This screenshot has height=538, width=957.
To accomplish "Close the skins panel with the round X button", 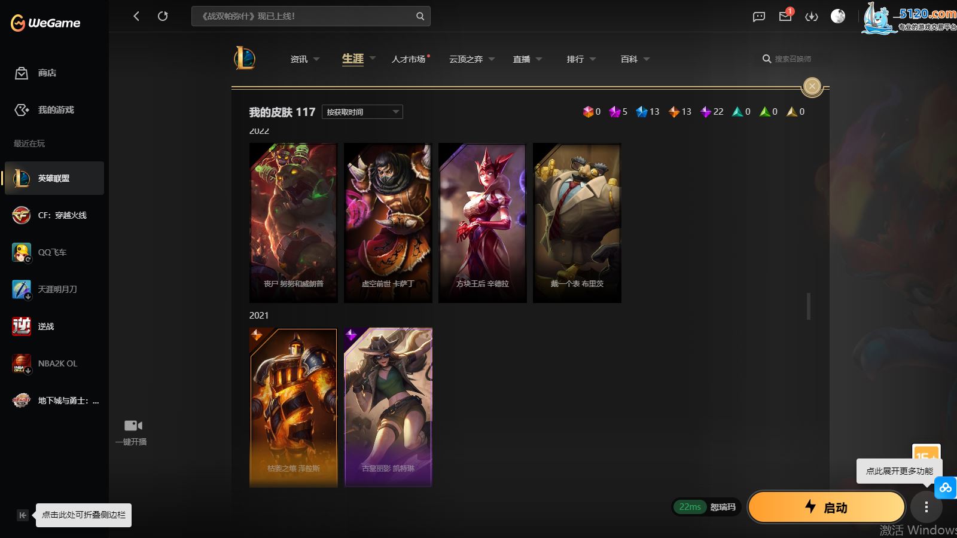I will 812,86.
